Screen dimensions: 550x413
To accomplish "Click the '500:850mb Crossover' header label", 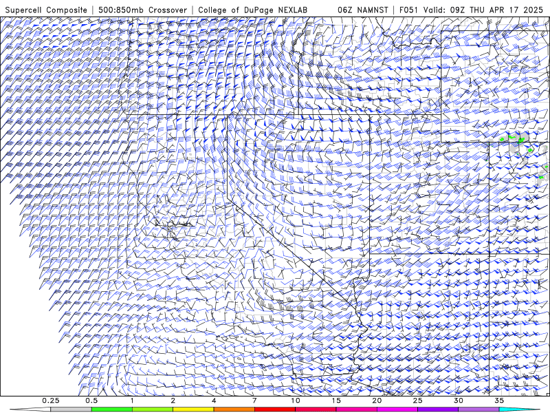I will pos(143,10).
